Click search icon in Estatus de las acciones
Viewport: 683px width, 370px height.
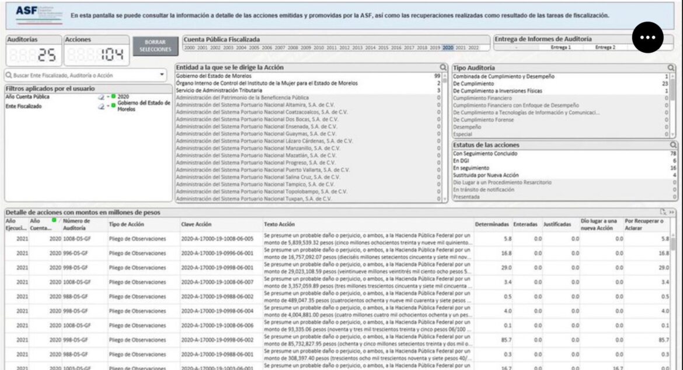click(673, 145)
